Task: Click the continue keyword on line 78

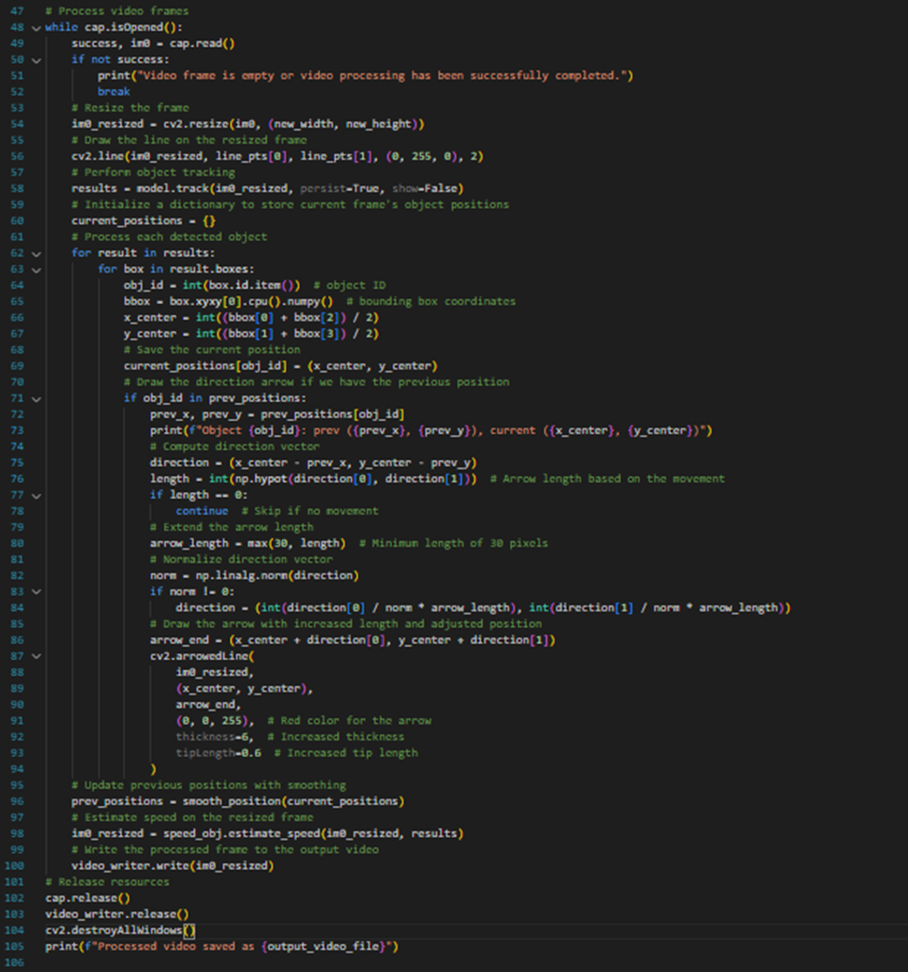Action: click(x=201, y=511)
